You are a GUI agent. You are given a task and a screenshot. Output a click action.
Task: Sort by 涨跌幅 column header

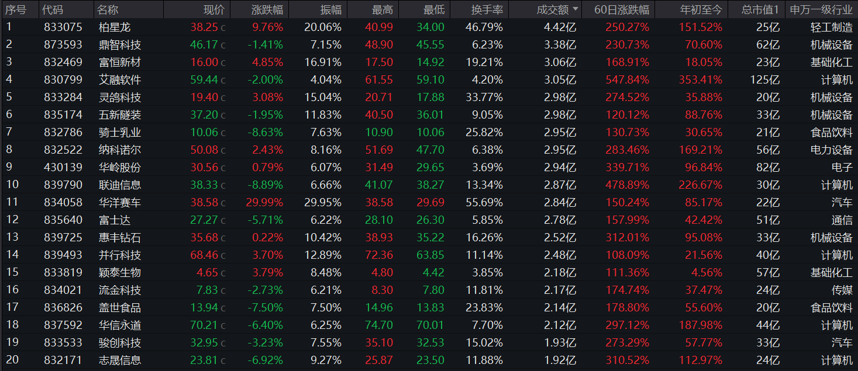(267, 9)
